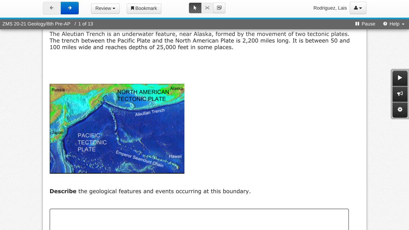This screenshot has height=230, width=409.
Task: Click the megaphone speak-selection icon
Action: pos(400,94)
